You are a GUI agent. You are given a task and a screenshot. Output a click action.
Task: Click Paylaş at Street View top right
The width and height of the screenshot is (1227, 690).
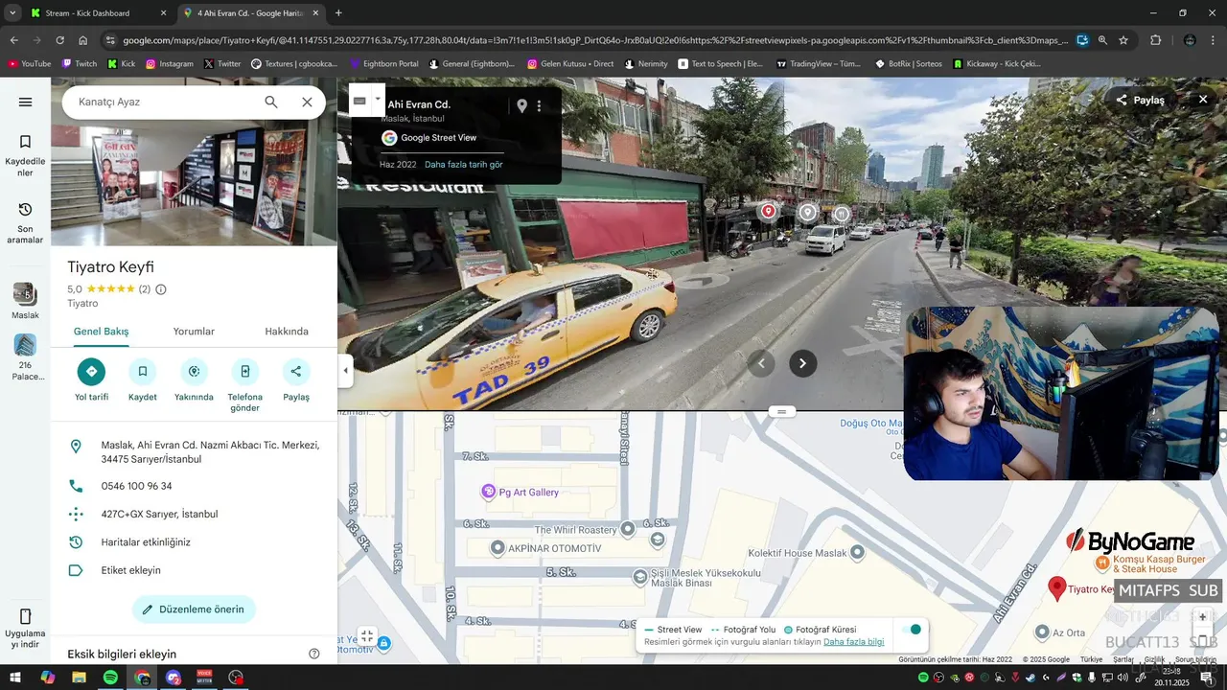point(1140,100)
